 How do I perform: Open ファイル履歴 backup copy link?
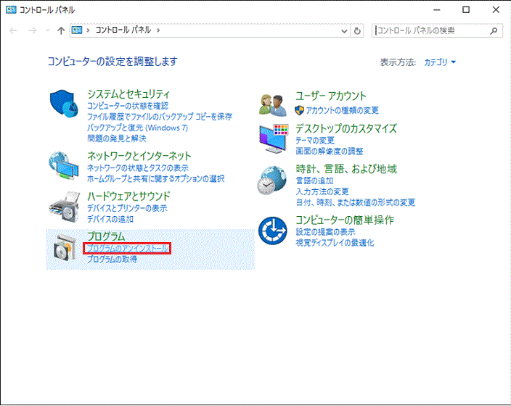pyautogui.click(x=160, y=117)
